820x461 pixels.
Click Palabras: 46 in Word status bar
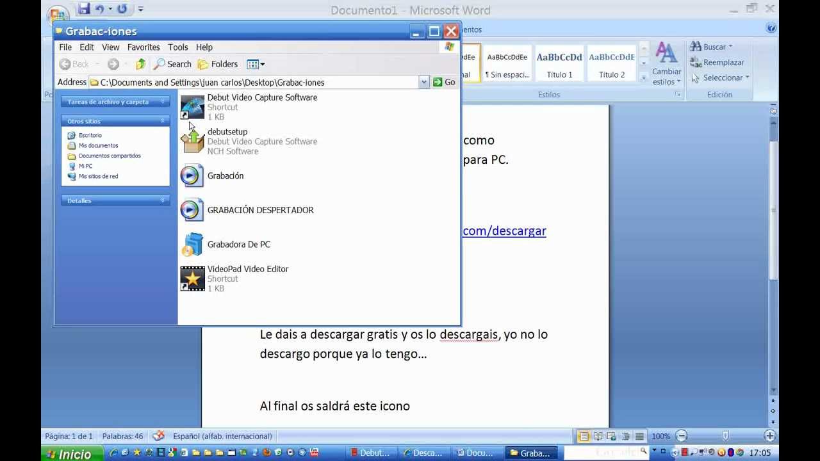click(x=122, y=436)
